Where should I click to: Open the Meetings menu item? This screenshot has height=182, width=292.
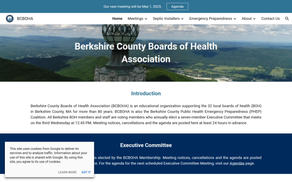point(135,18)
